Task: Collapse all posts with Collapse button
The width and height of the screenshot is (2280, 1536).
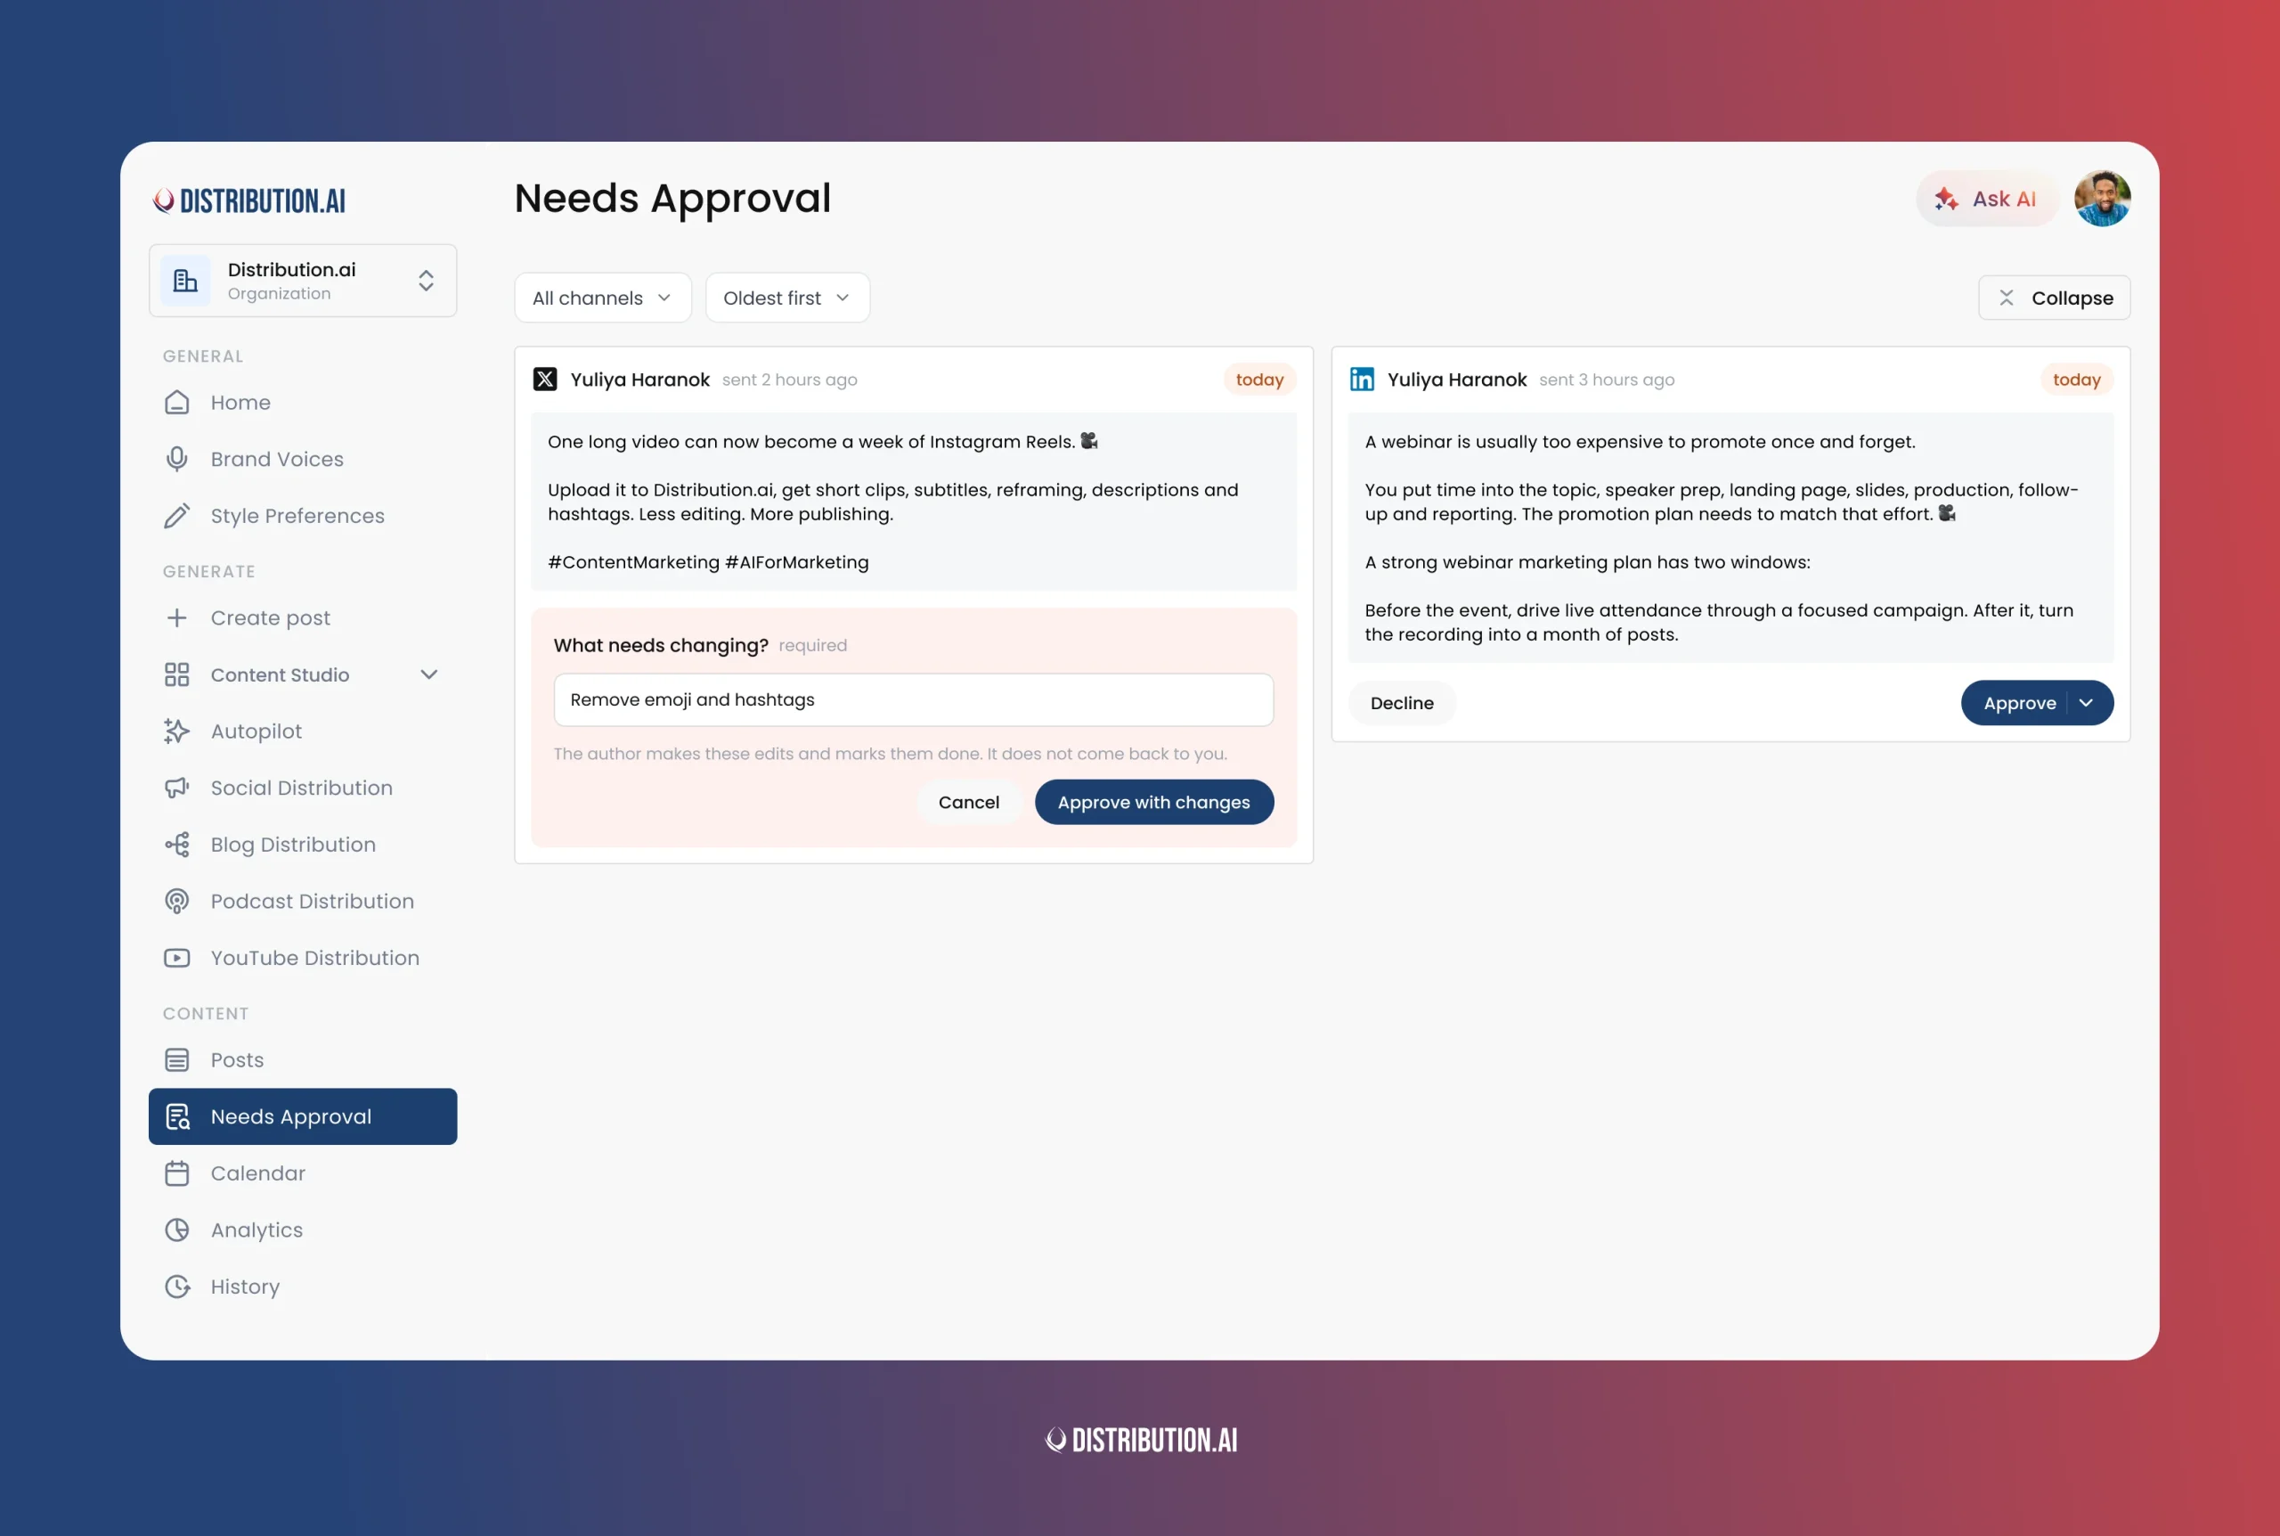Action: (2054, 298)
